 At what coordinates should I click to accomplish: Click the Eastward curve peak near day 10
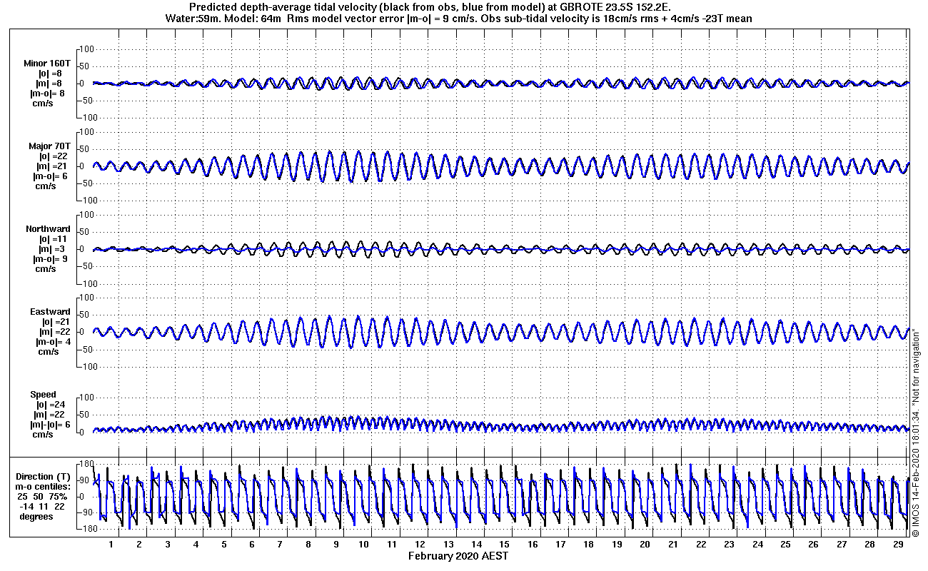tap(358, 316)
